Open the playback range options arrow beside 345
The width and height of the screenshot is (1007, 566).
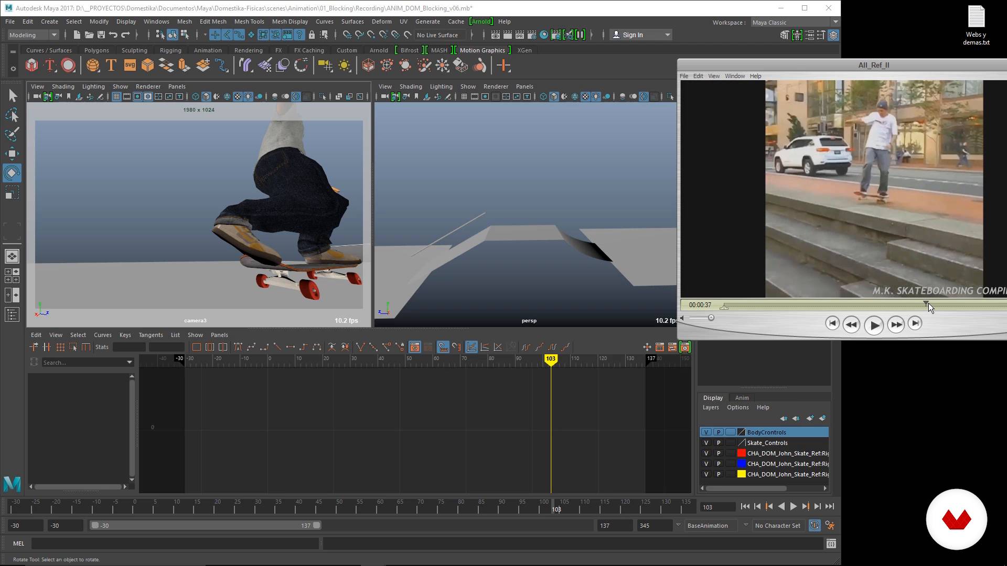pyautogui.click(x=678, y=525)
